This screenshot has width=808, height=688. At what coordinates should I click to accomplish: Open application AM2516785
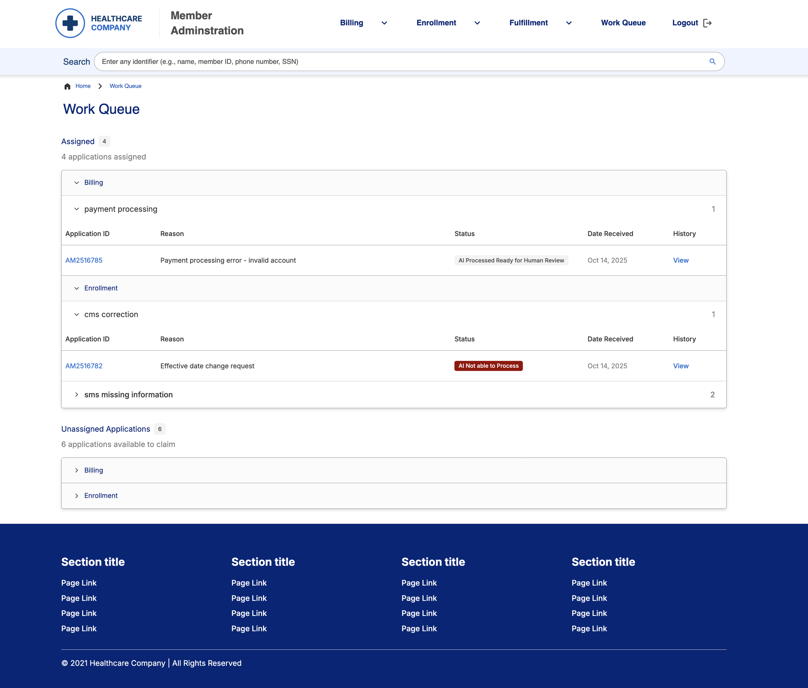click(84, 260)
